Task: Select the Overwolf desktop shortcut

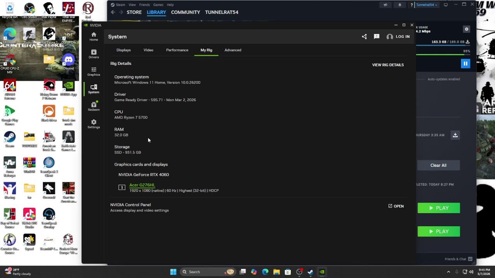Action: [x=49, y=191]
